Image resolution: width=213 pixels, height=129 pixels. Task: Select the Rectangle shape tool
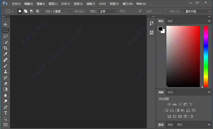pyautogui.click(x=5, y=124)
